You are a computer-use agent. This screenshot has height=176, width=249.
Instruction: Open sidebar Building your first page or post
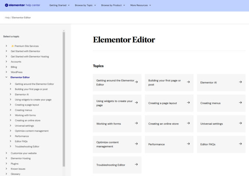pos(31,89)
